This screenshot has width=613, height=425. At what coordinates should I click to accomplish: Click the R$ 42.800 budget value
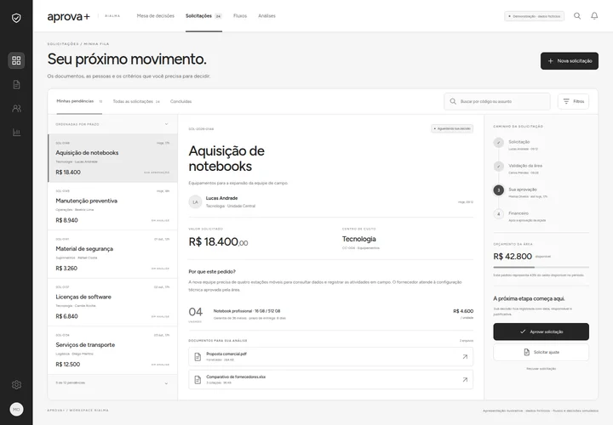click(513, 257)
